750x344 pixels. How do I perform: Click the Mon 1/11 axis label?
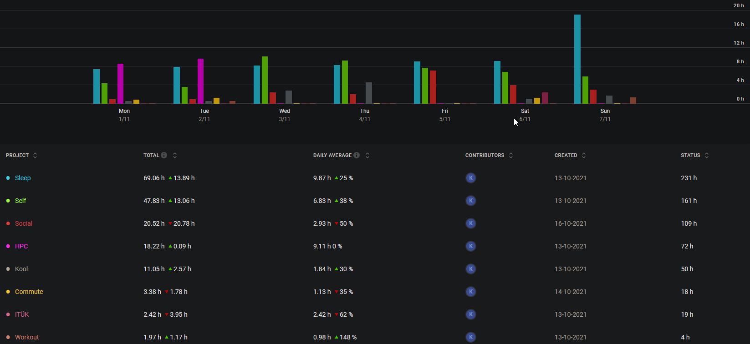coord(124,115)
